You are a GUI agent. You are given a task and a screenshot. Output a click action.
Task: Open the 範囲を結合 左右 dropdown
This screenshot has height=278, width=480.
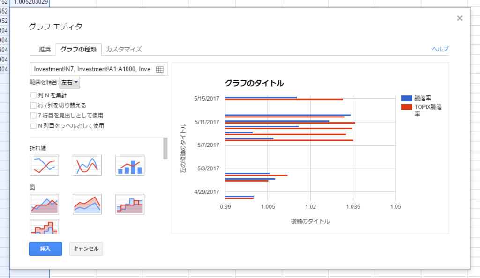point(69,82)
